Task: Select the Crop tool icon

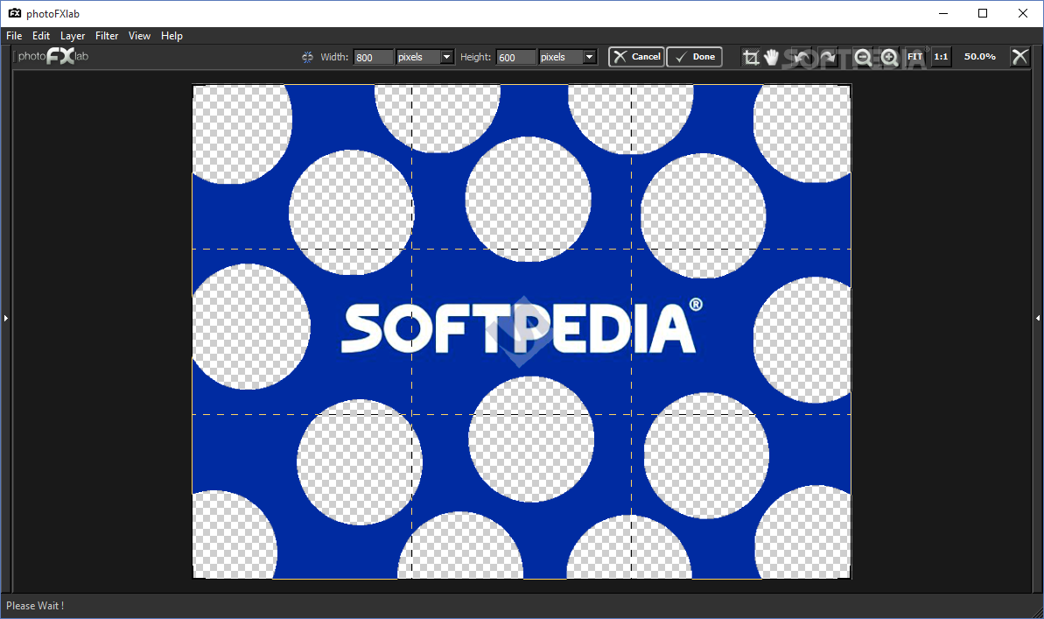Action: point(751,57)
